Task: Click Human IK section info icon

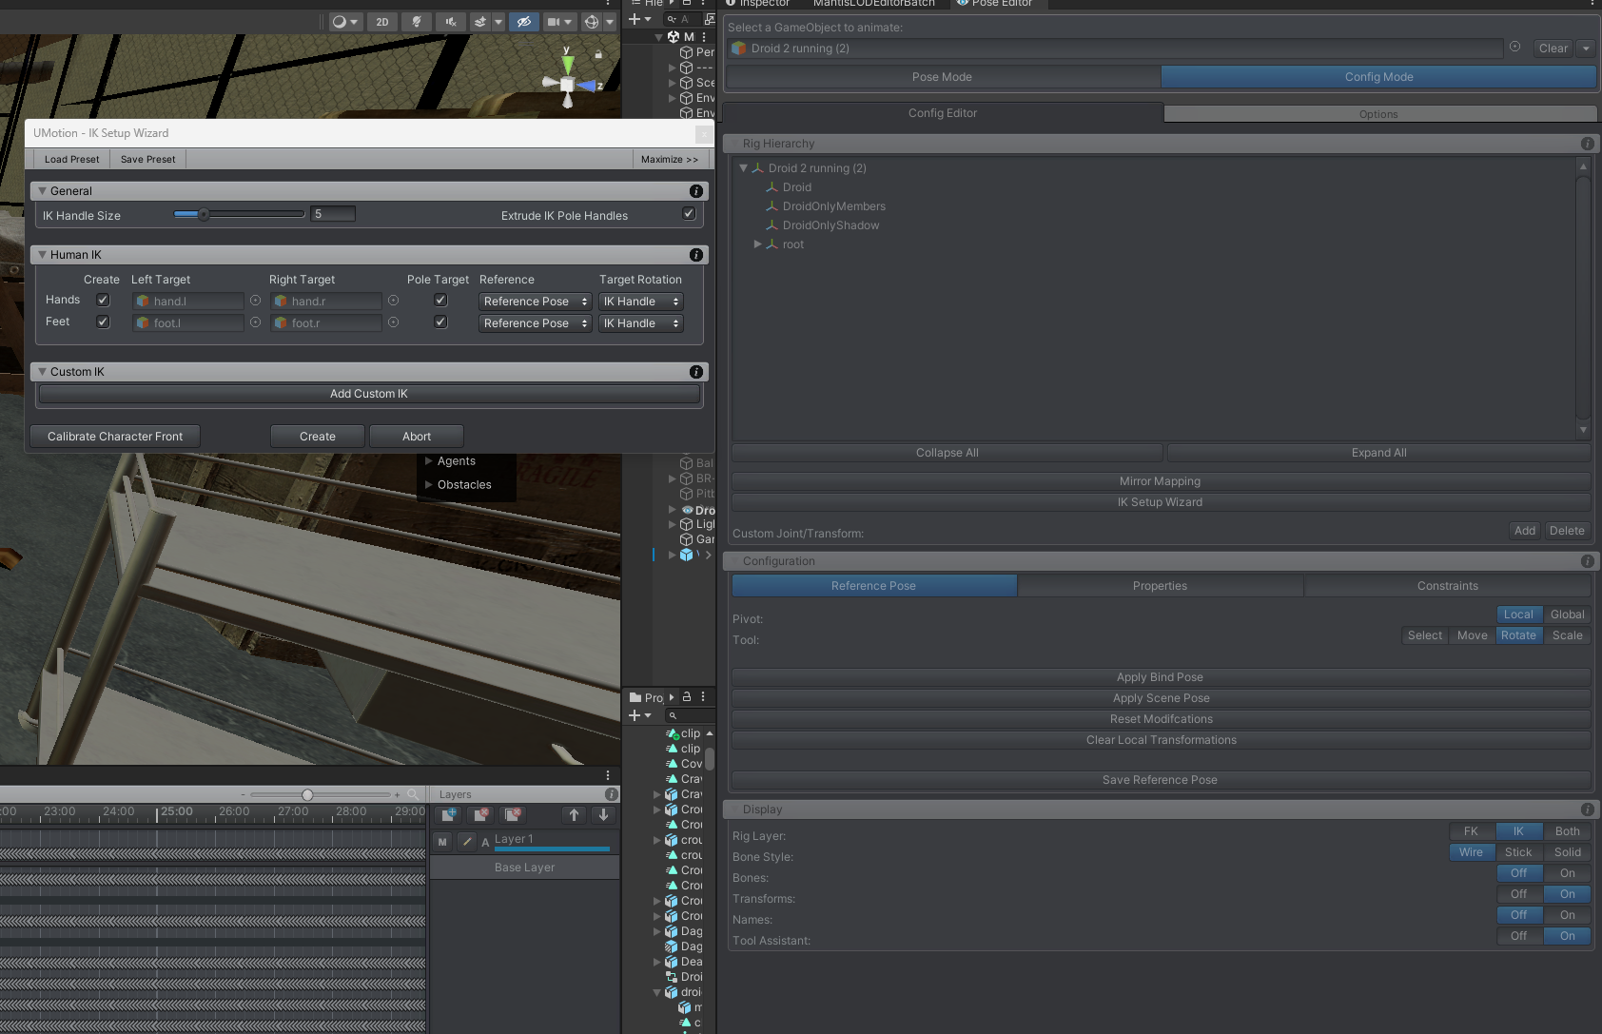Action: click(696, 255)
